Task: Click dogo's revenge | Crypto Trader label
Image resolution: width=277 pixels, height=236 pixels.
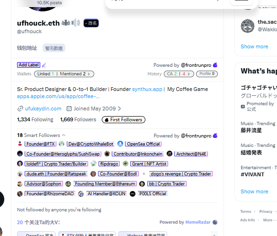Action: (x=181, y=174)
